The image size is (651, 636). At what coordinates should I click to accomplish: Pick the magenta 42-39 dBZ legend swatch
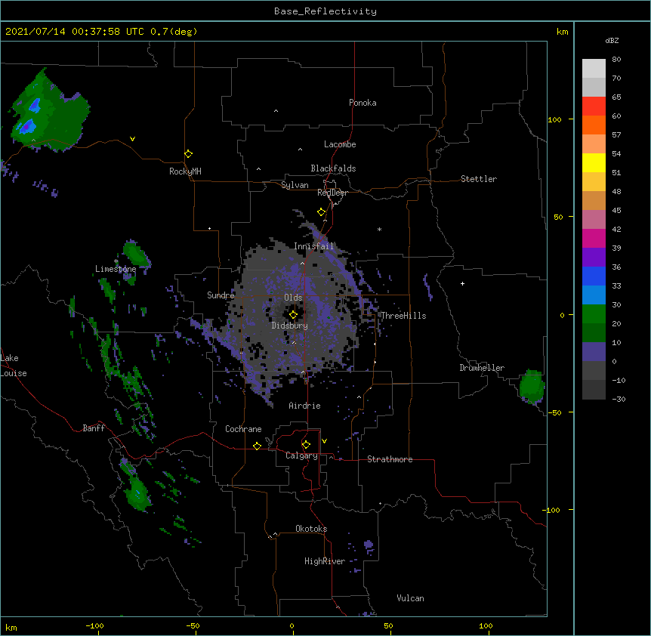coord(594,238)
